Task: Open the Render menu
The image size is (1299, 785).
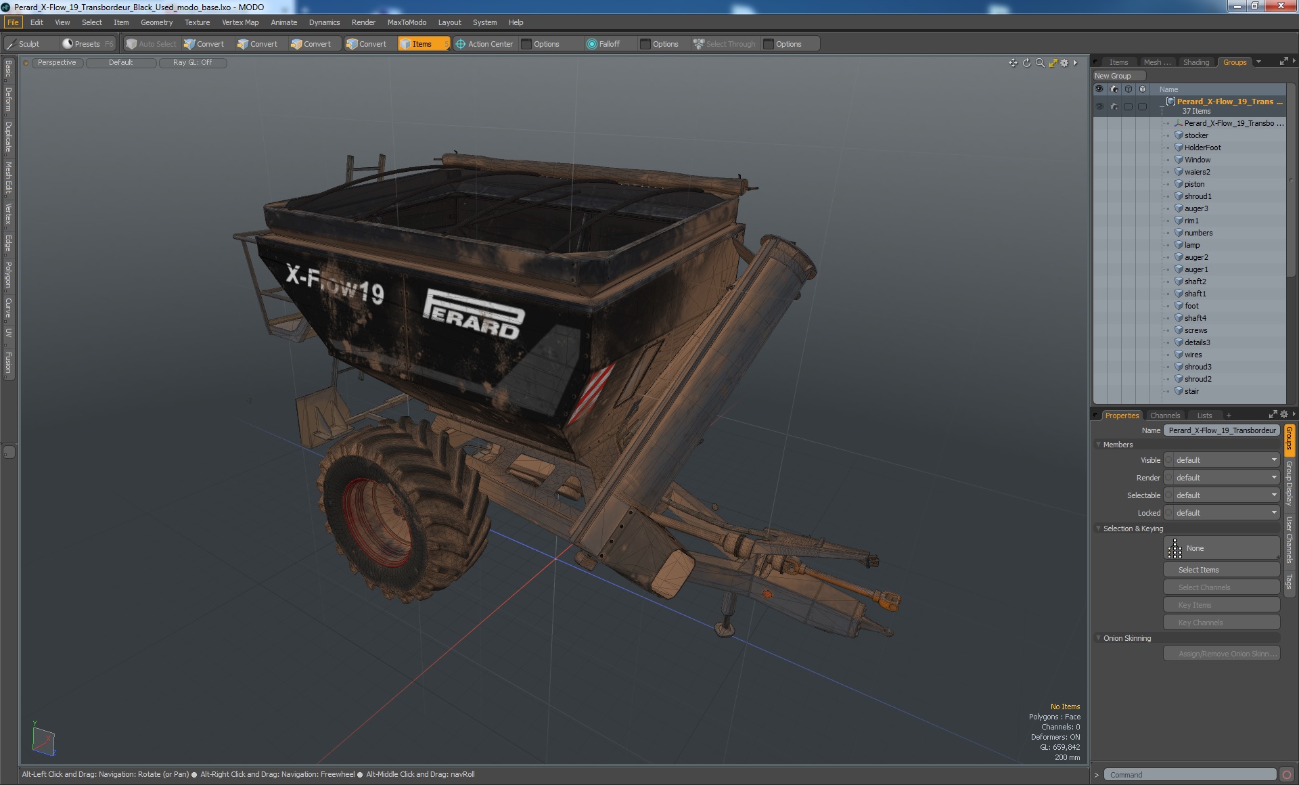Action: [x=363, y=22]
